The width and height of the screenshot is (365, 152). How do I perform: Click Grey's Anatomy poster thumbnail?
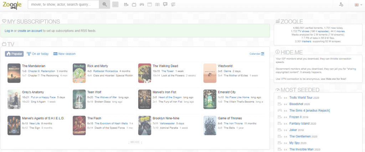click(x=14, y=99)
